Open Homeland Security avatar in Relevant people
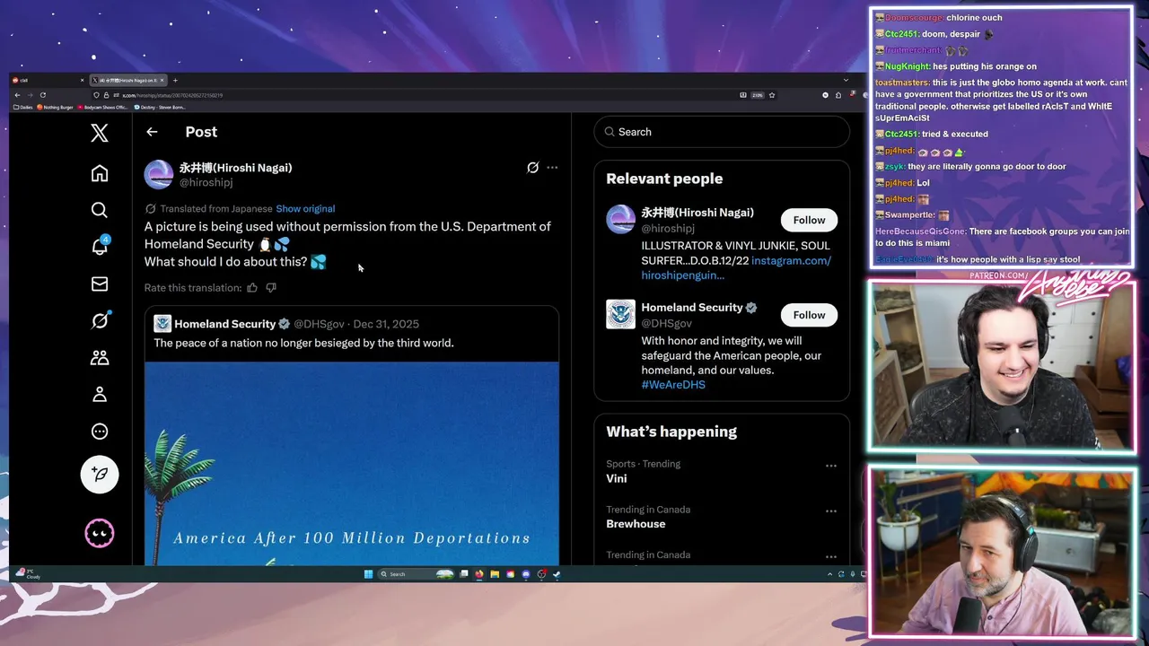Image resolution: width=1149 pixels, height=646 pixels. click(620, 314)
